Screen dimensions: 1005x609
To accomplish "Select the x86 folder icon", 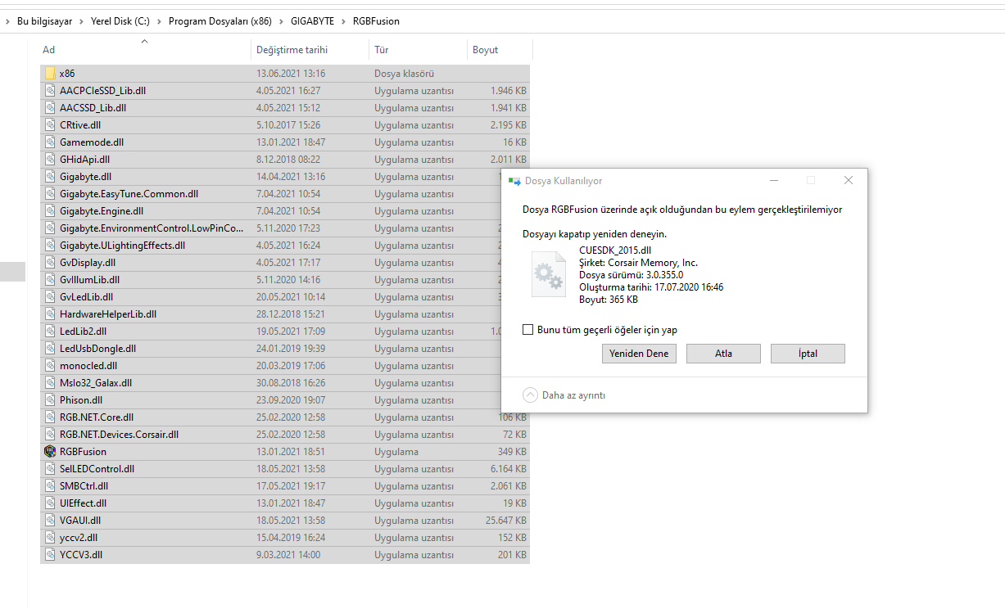I will pyautogui.click(x=50, y=74).
